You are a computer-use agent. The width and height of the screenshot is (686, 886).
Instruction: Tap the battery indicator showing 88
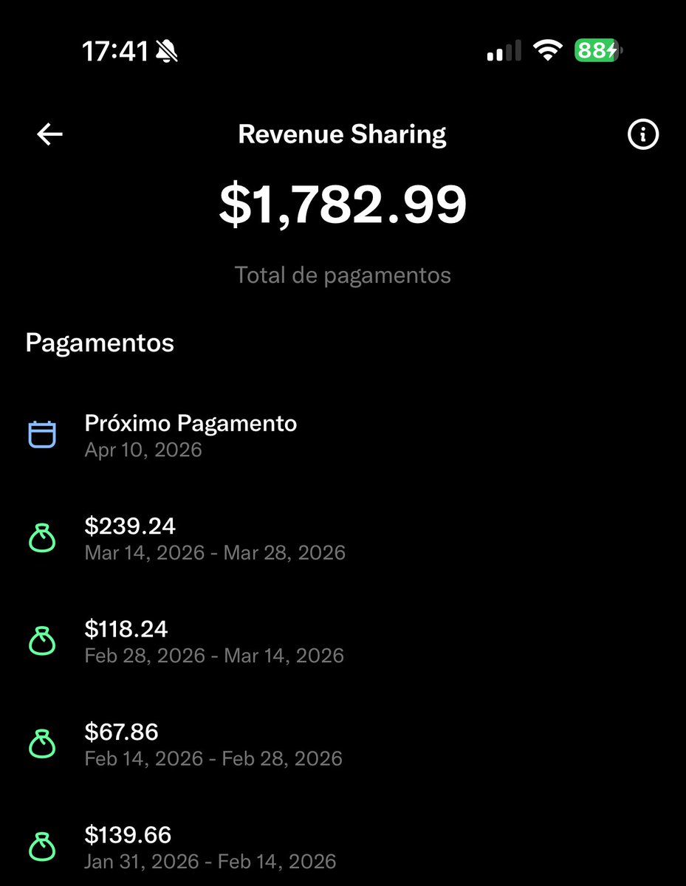coord(599,51)
